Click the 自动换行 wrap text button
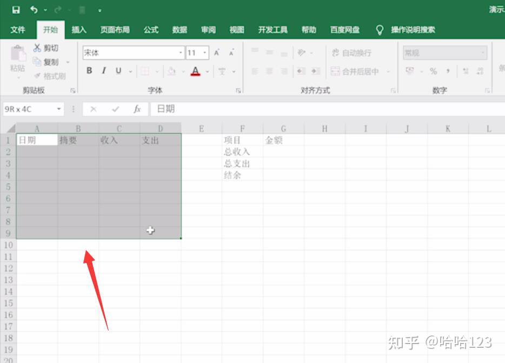 pos(351,52)
